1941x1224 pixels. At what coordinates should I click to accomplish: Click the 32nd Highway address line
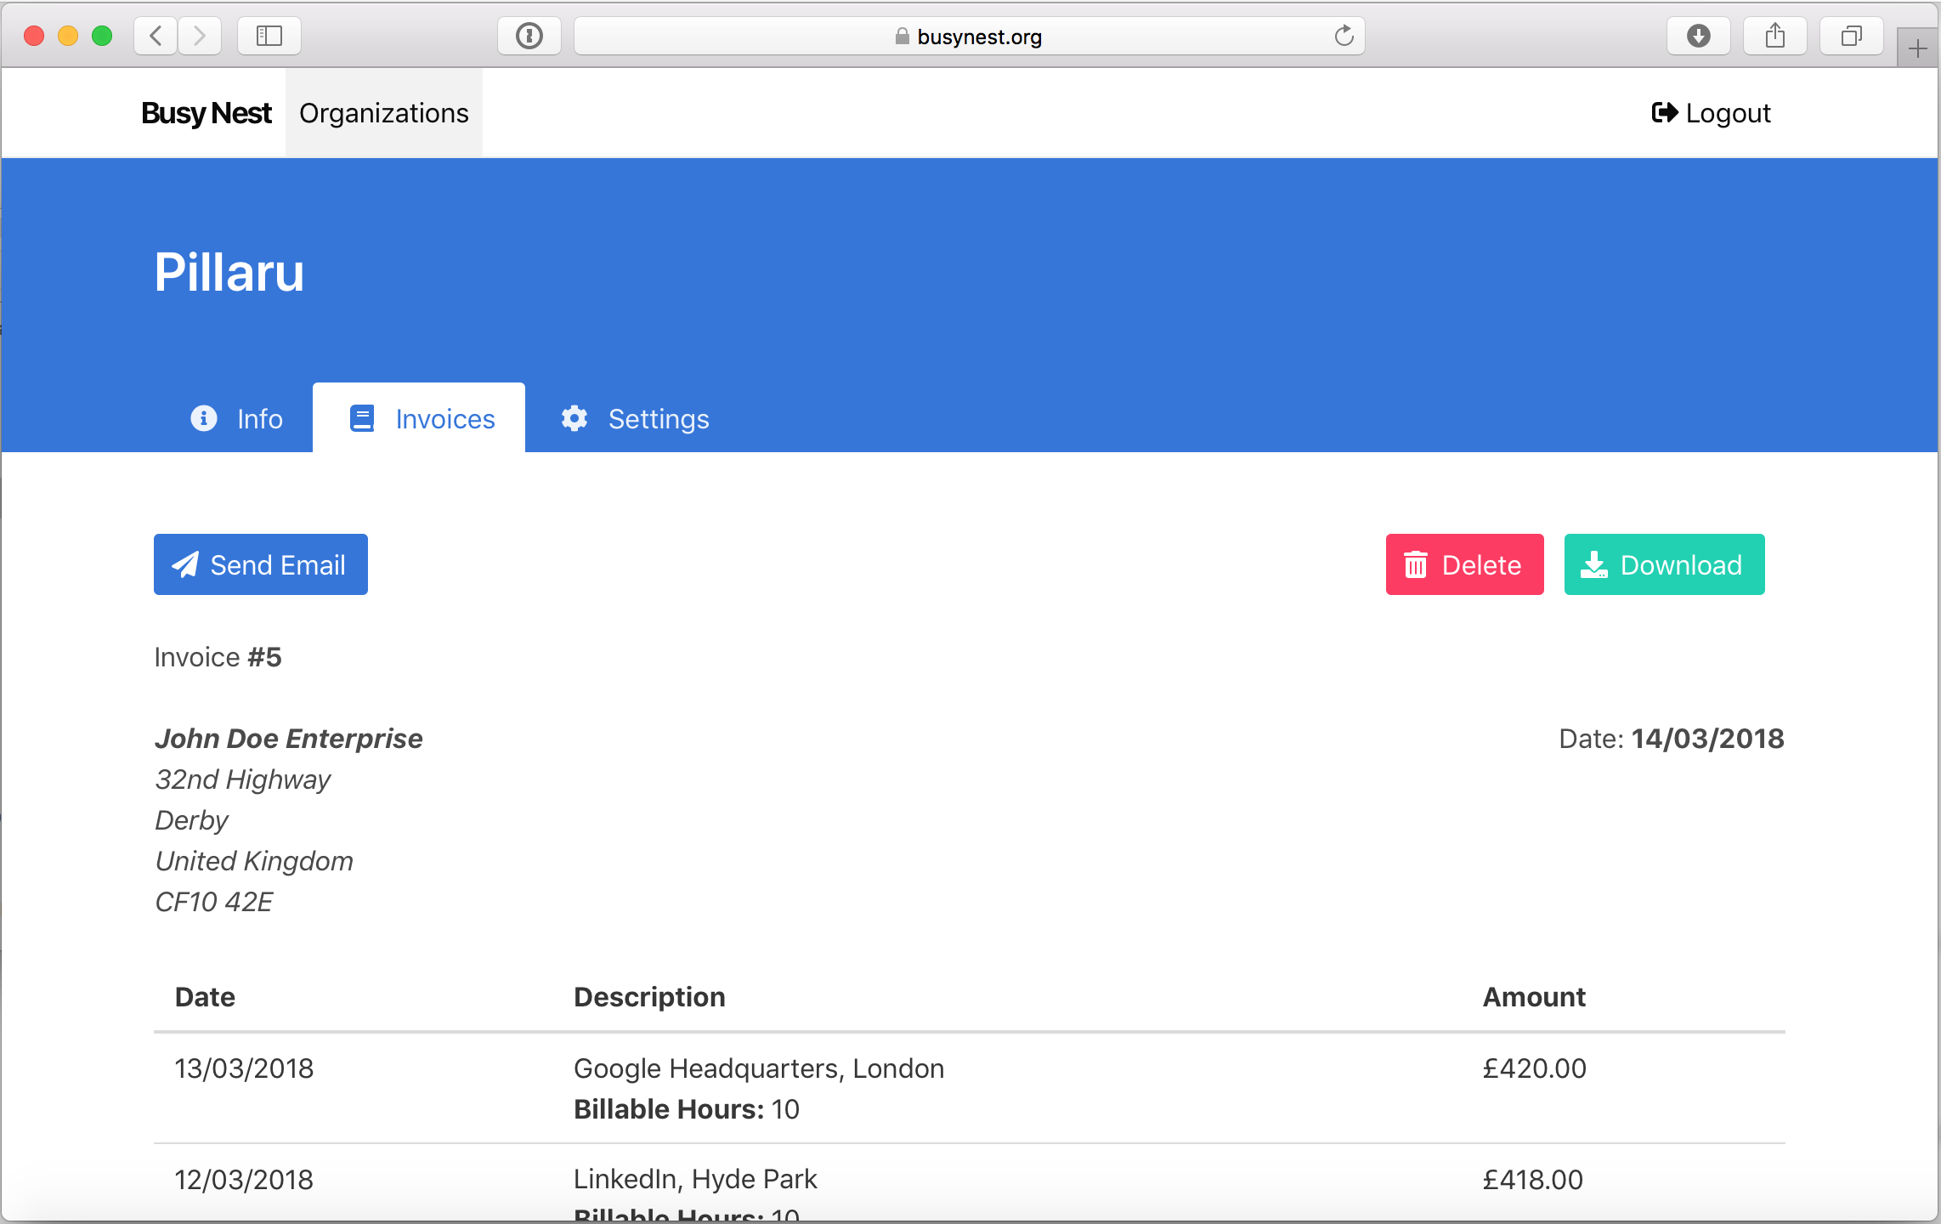(243, 779)
